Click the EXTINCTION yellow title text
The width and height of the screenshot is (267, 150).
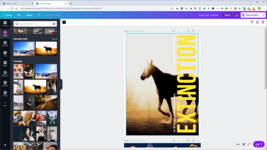coord(186,84)
